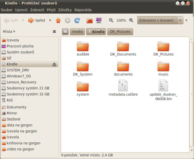Open the home folder toolbar icon
The width and height of the screenshot is (194, 159).
click(x=90, y=20)
